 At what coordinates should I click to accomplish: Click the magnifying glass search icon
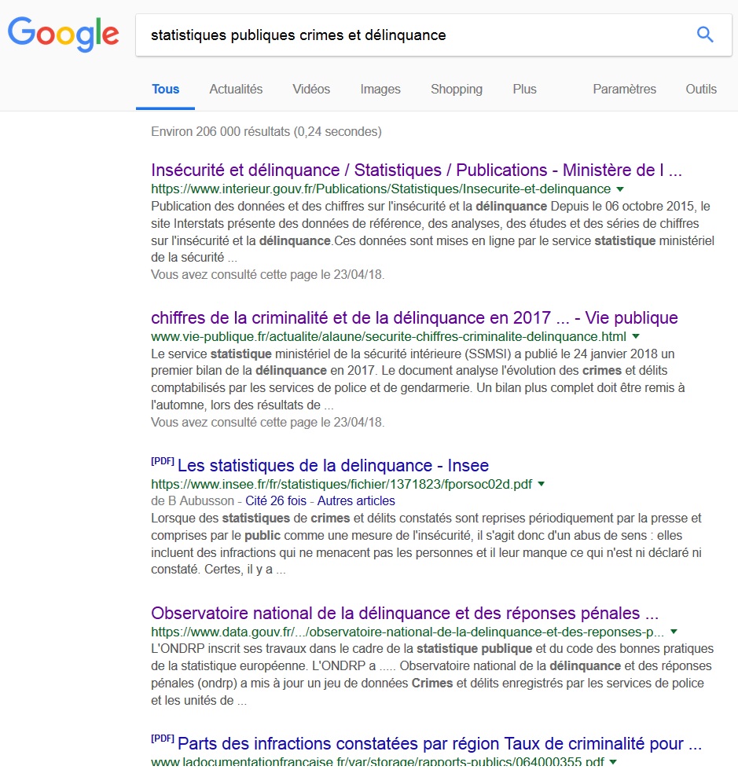(705, 35)
